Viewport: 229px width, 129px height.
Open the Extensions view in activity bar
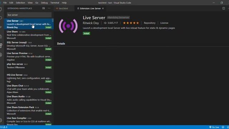1,46
